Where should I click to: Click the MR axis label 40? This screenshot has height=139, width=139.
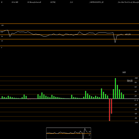[136, 91]
